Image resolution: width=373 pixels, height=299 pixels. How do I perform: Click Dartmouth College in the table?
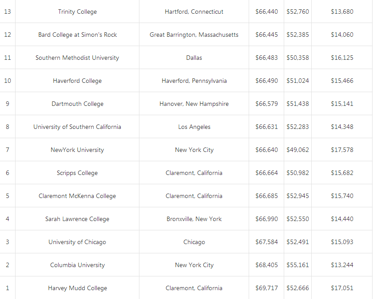(x=77, y=104)
